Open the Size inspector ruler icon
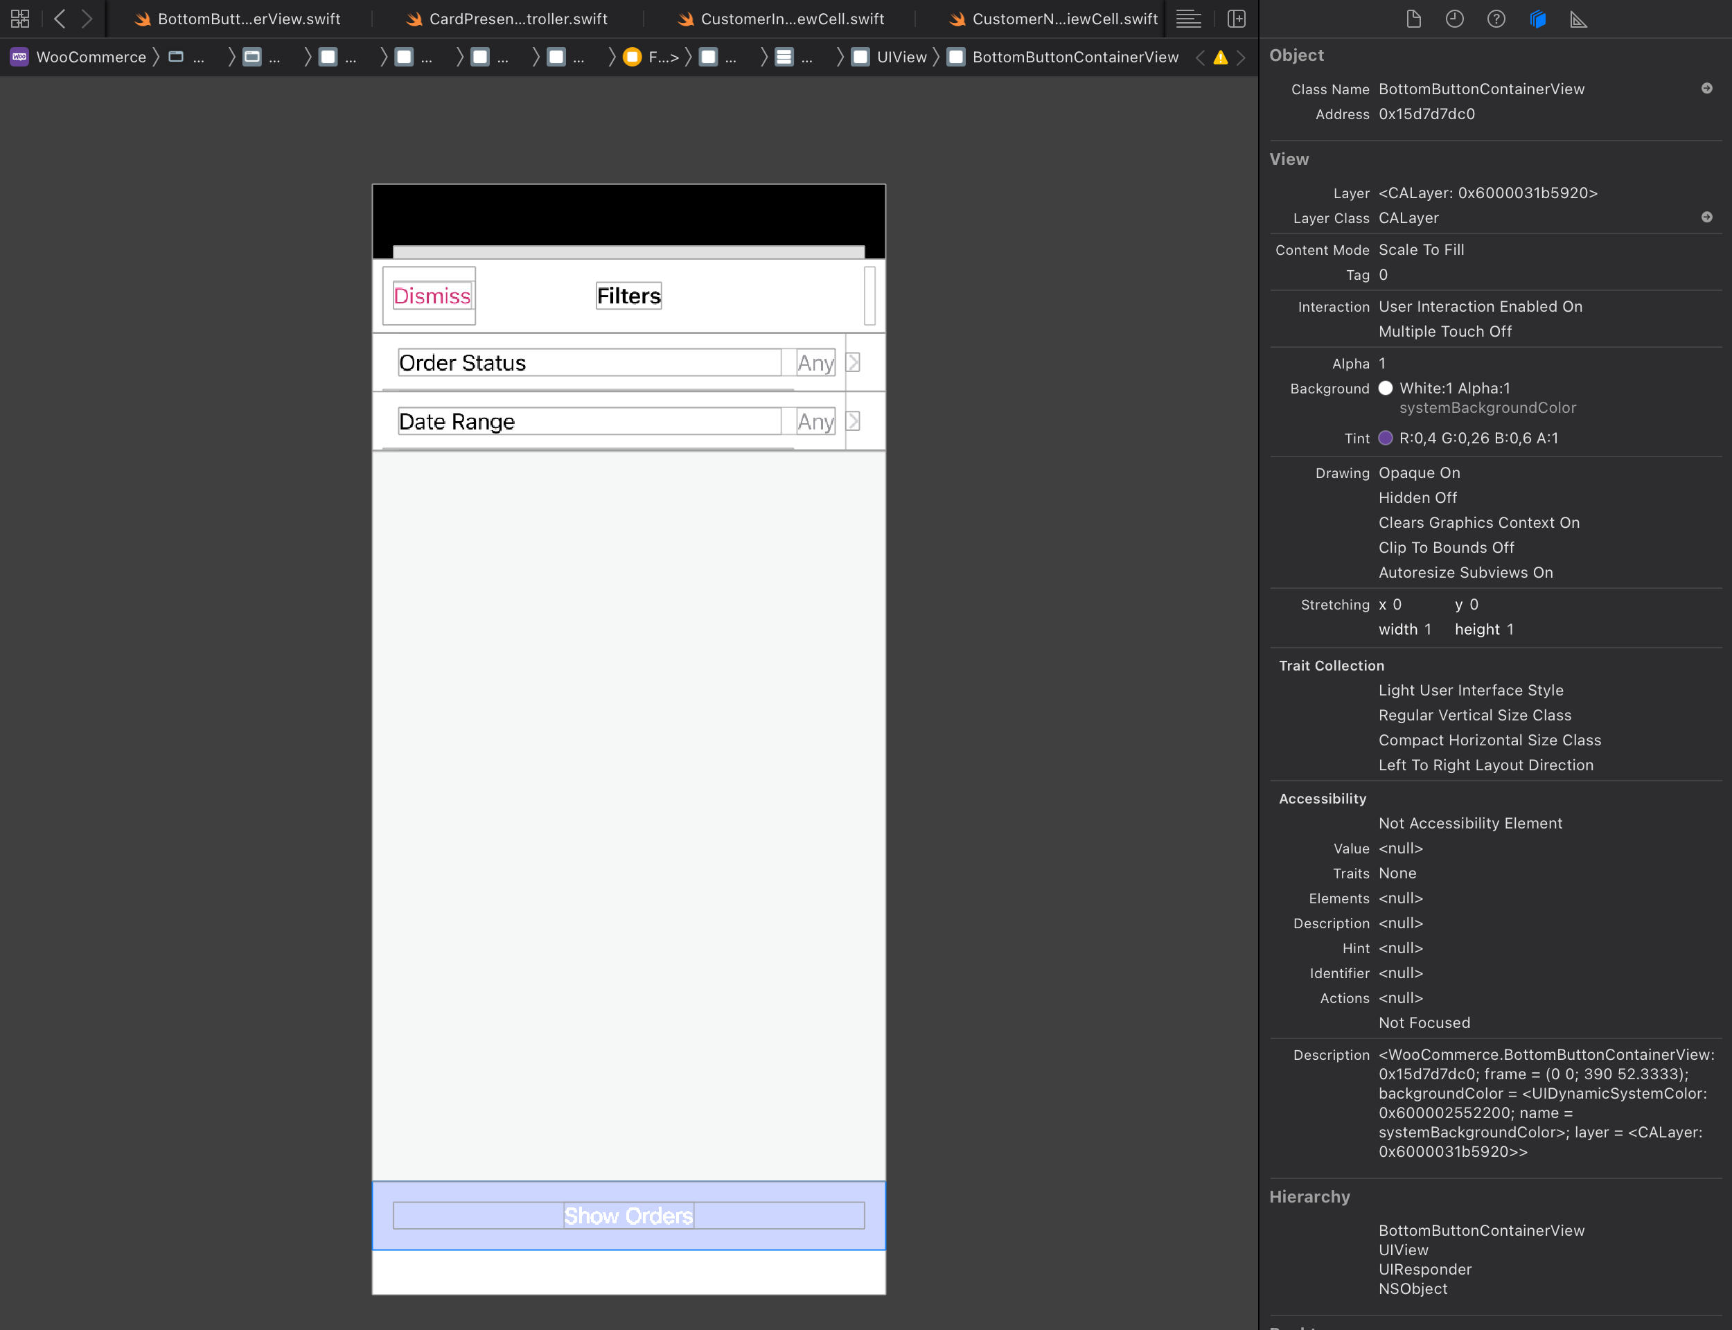Viewport: 1732px width, 1330px height. [1578, 19]
